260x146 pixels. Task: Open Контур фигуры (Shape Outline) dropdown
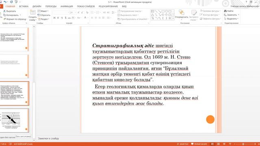coord(210,15)
